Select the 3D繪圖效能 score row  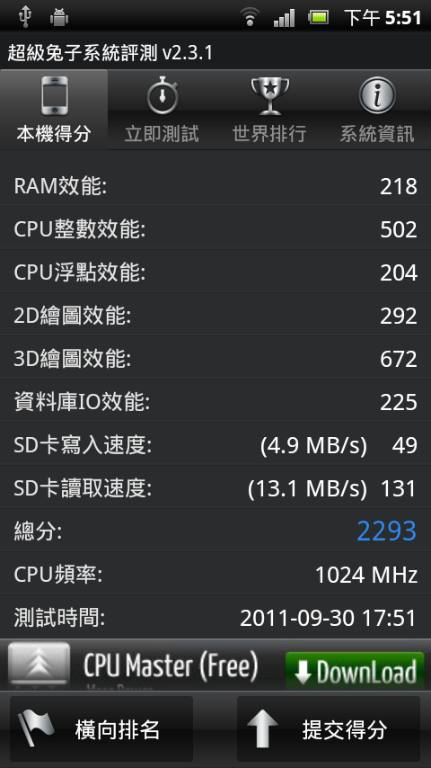tap(215, 359)
